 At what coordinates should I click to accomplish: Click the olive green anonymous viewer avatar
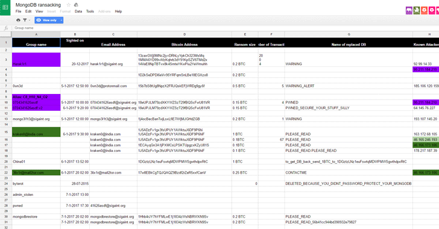417,10
